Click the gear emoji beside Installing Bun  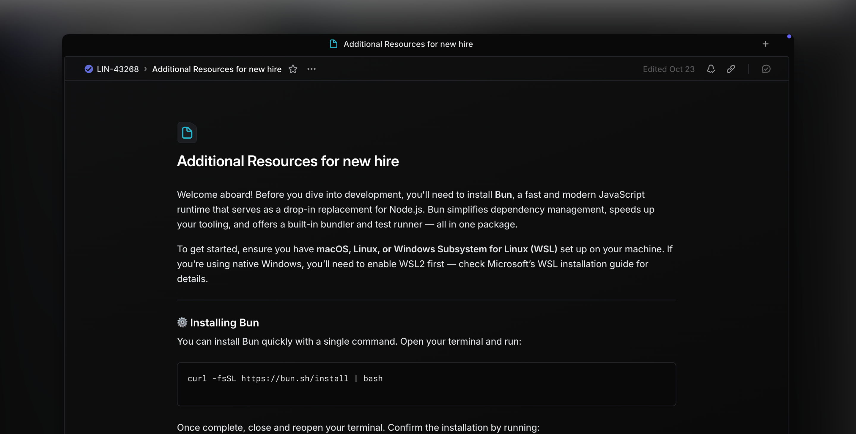182,322
